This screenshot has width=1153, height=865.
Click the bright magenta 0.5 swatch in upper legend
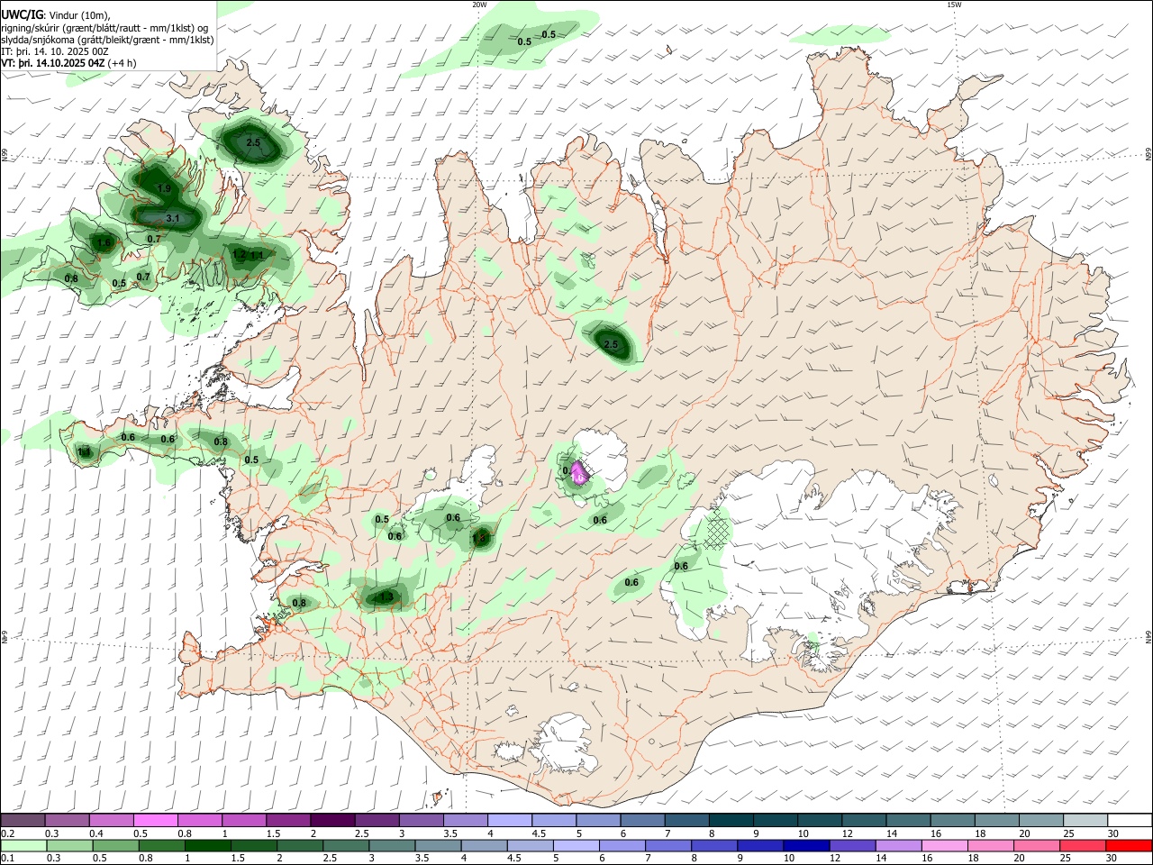pos(155,820)
